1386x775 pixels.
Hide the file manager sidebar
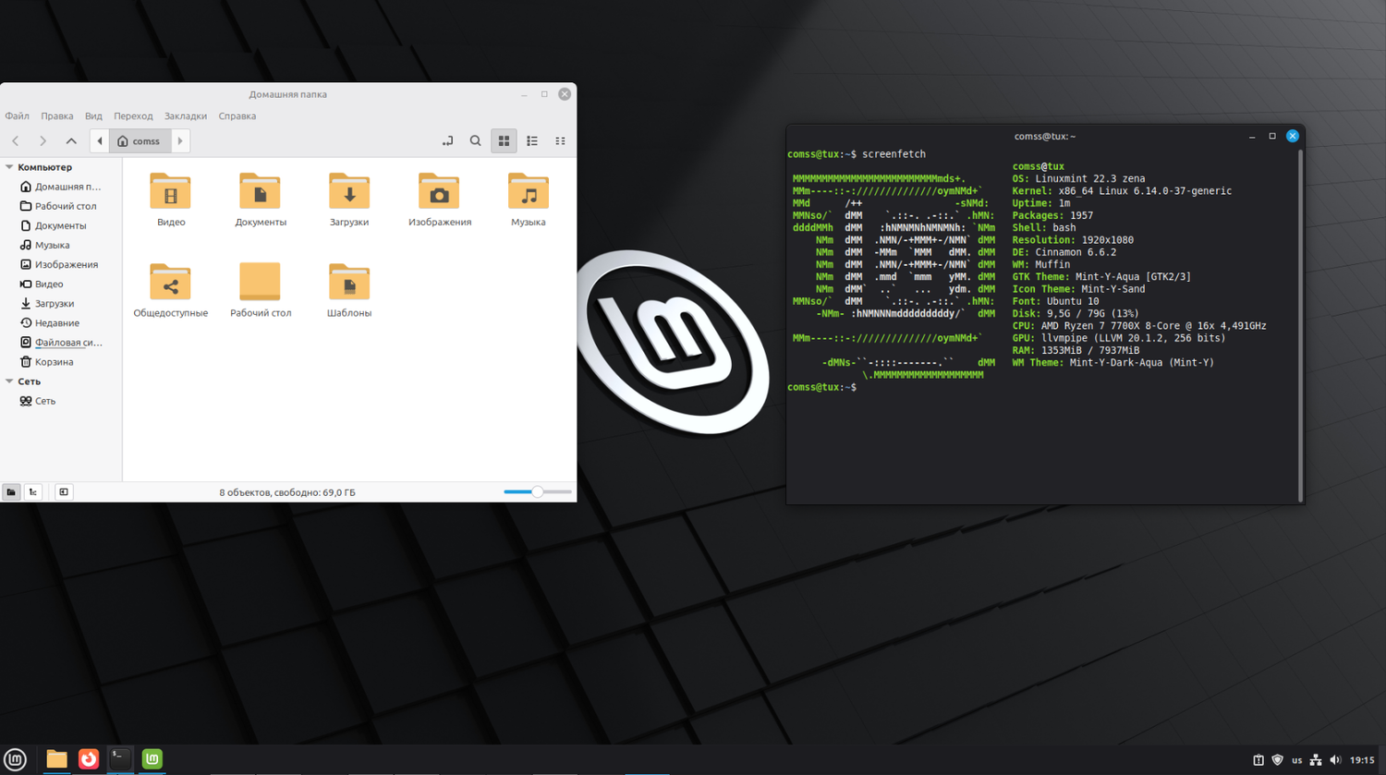[x=64, y=492]
